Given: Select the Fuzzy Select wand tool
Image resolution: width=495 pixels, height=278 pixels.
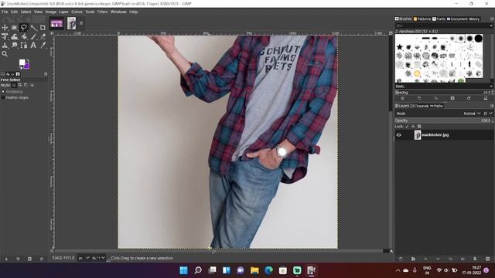Looking at the screenshot, I should 33,28.
